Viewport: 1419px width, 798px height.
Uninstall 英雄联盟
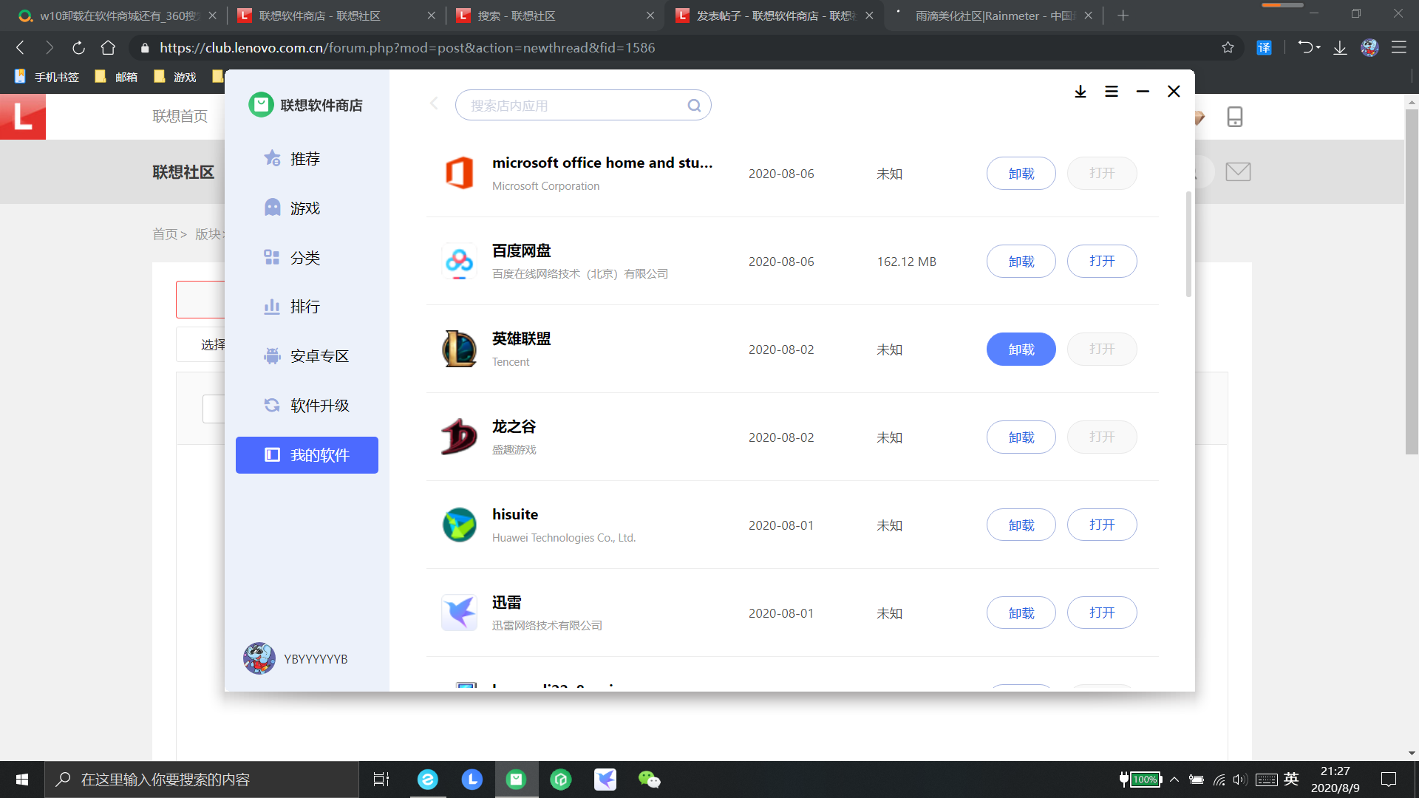click(x=1021, y=349)
